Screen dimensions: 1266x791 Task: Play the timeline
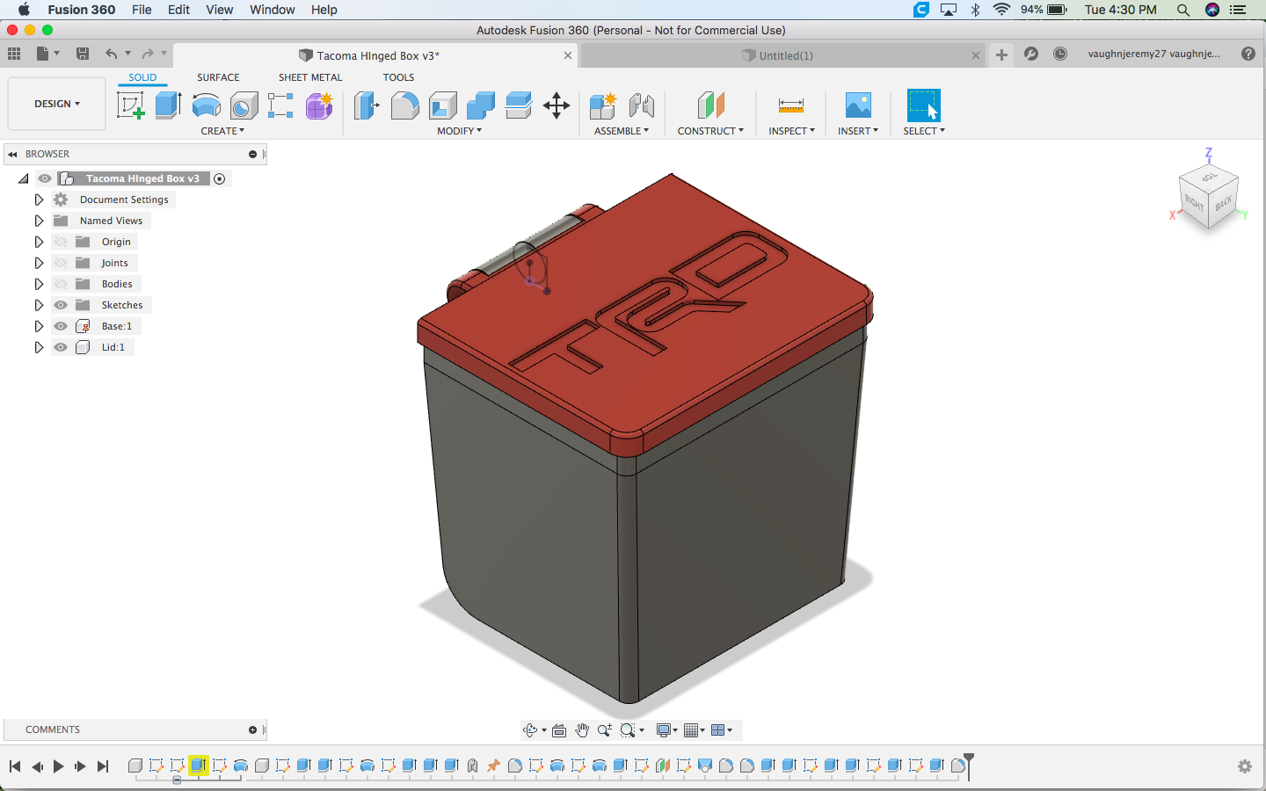click(58, 766)
